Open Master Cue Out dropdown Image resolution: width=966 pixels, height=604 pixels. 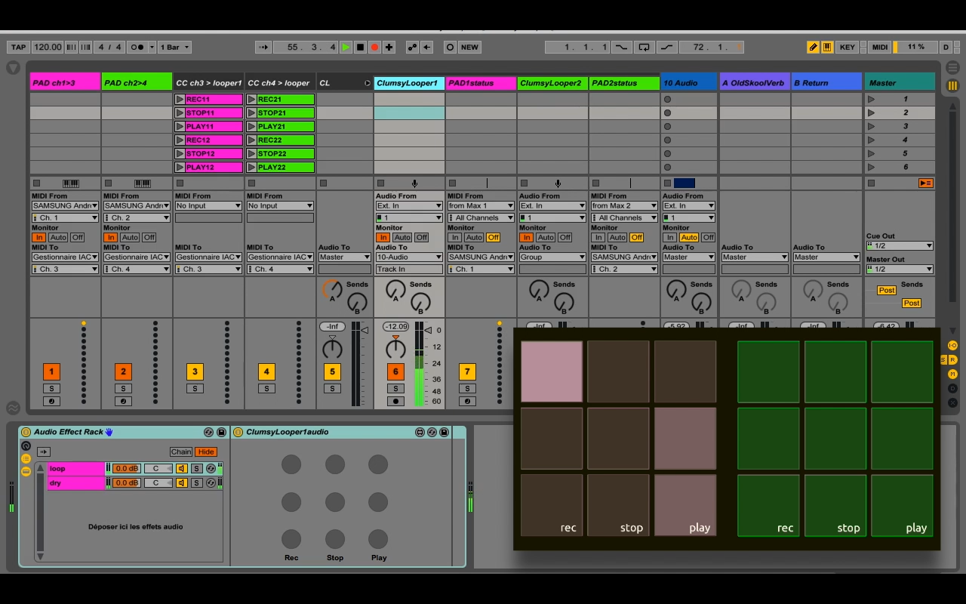click(900, 245)
